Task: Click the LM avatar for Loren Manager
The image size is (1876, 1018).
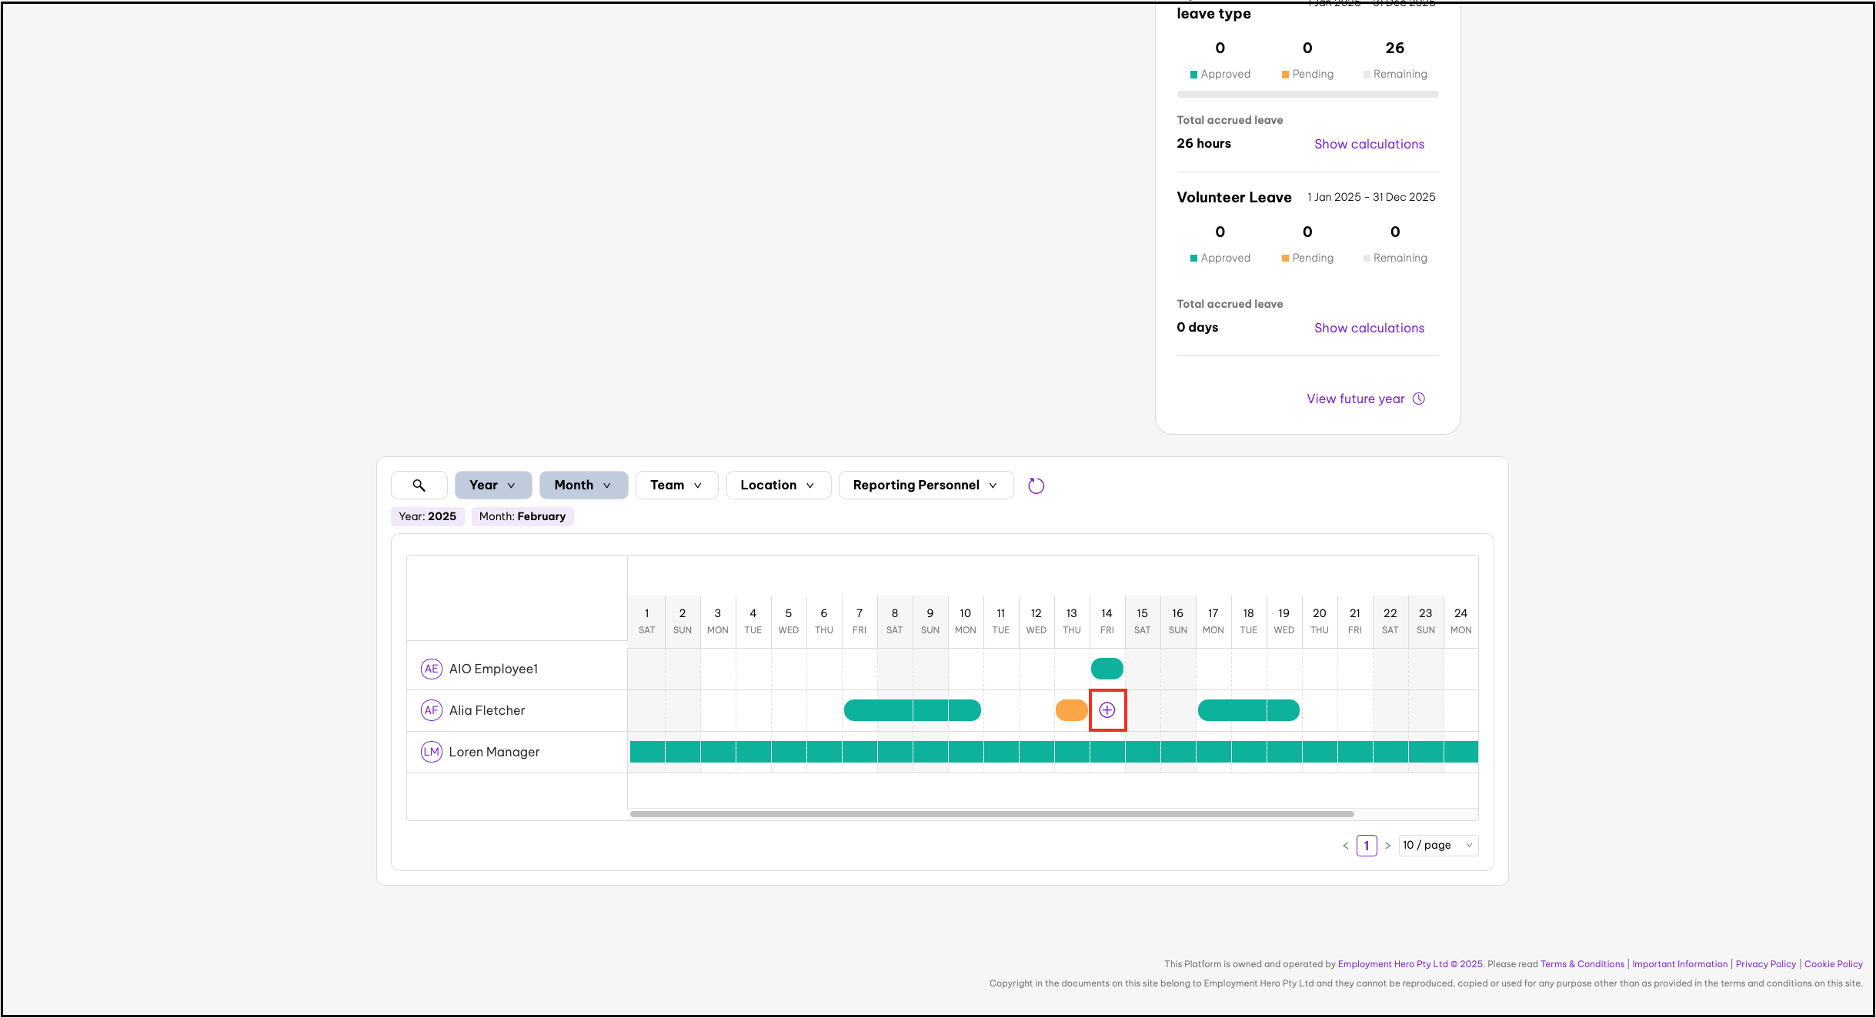Action: [x=431, y=752]
